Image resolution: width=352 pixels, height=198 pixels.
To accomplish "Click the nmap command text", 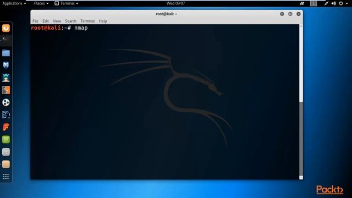I will [x=81, y=28].
